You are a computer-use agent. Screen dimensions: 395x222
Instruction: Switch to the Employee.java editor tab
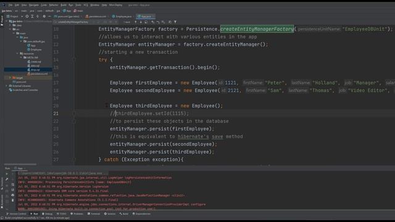123,17
